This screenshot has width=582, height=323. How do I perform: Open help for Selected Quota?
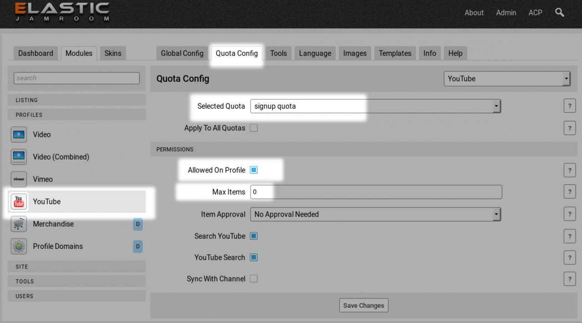pos(569,106)
